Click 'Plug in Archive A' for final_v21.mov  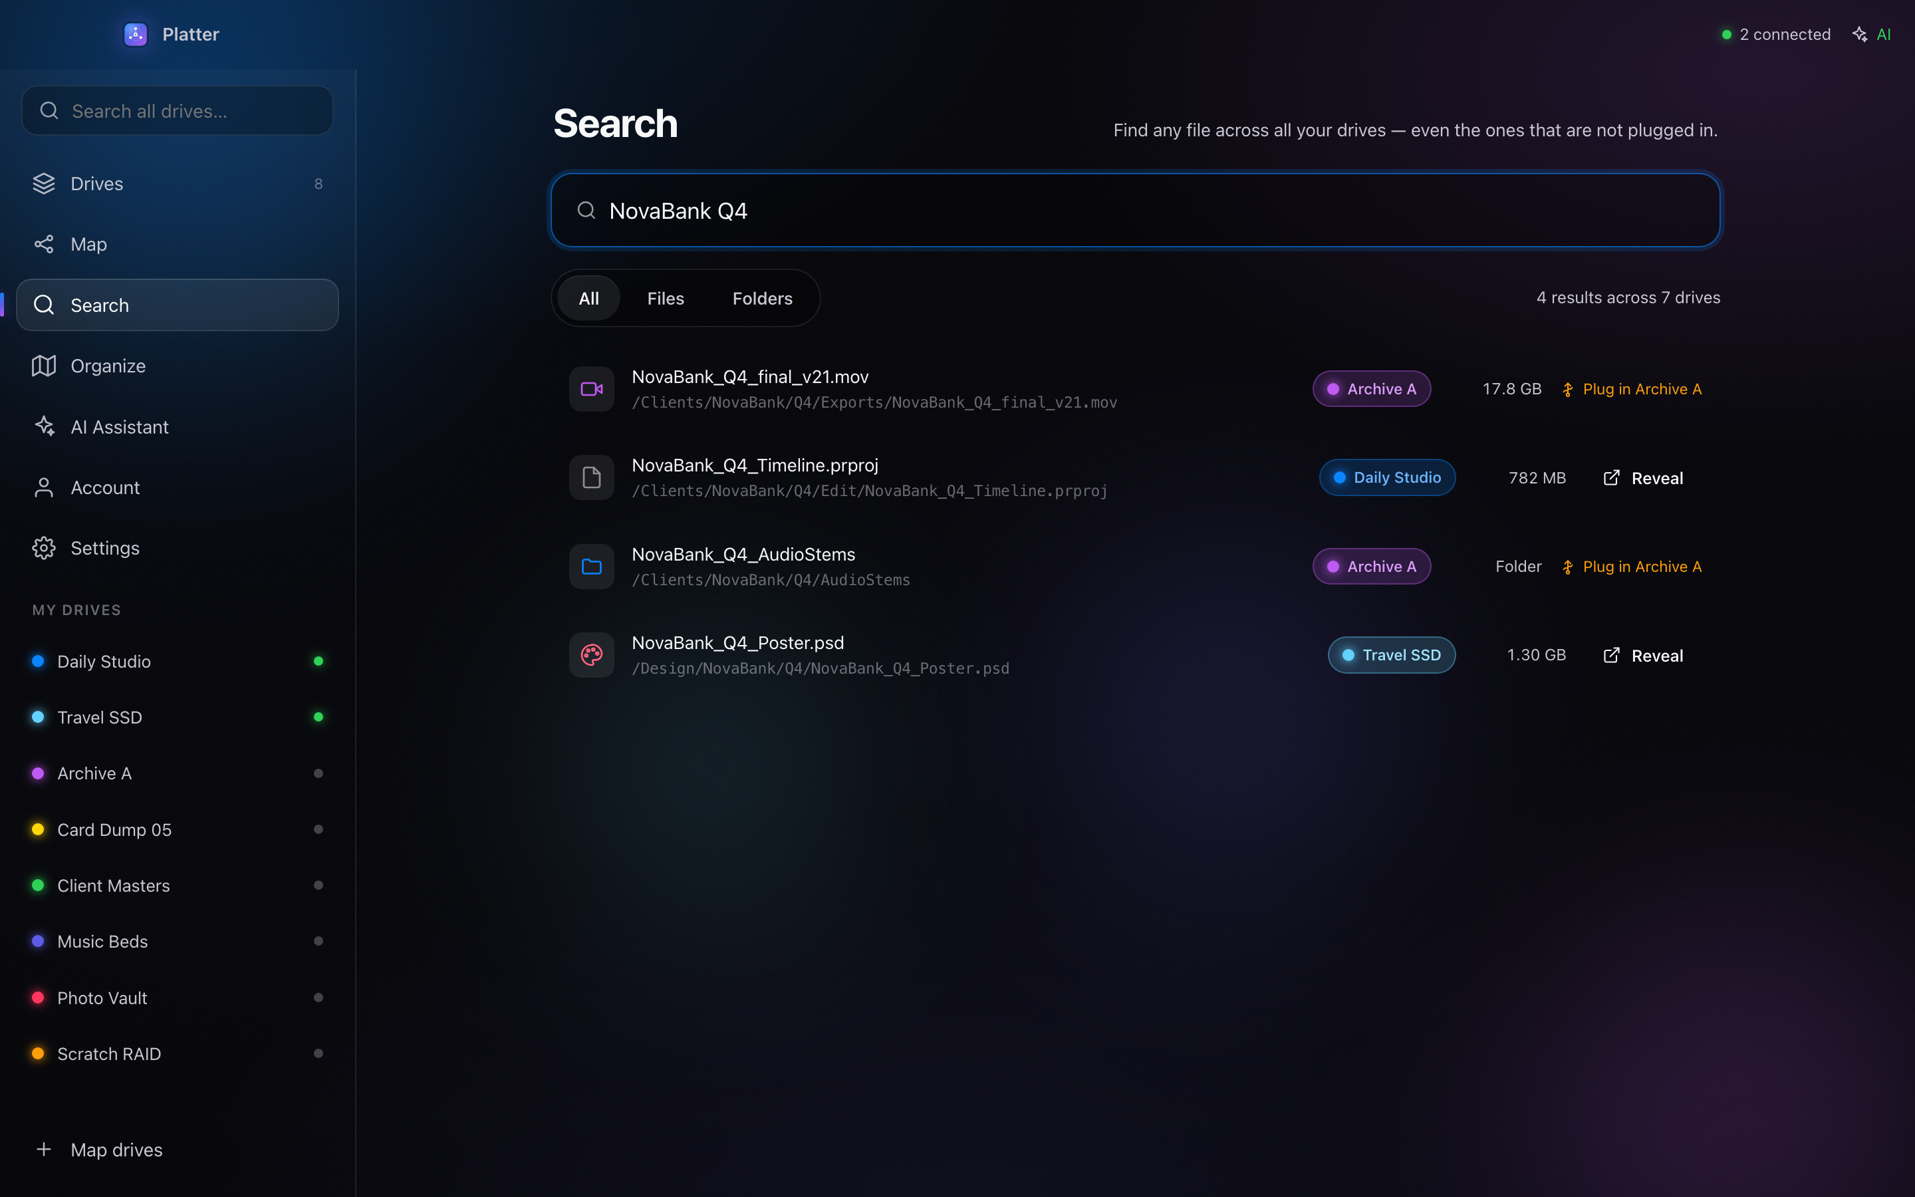coord(1632,389)
